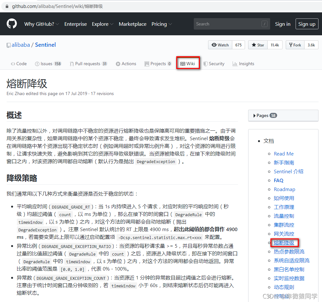Viewport: 322px width, 302px height.
Task: Click the repository book icon beside alibaba
Action: [x=8, y=45]
